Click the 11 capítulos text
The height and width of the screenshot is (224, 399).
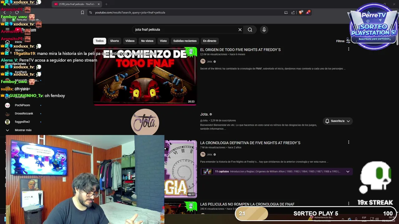(x=222, y=171)
